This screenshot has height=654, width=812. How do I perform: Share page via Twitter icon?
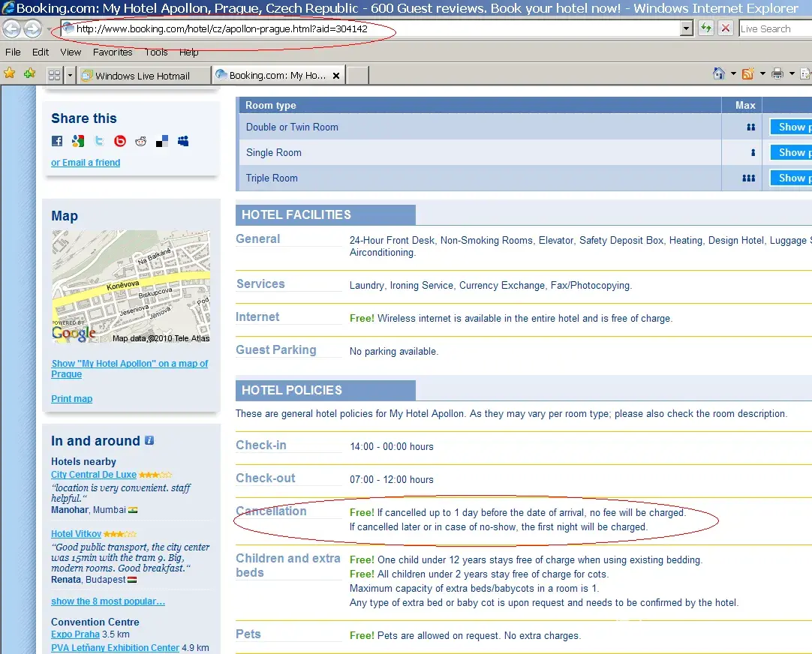99,141
